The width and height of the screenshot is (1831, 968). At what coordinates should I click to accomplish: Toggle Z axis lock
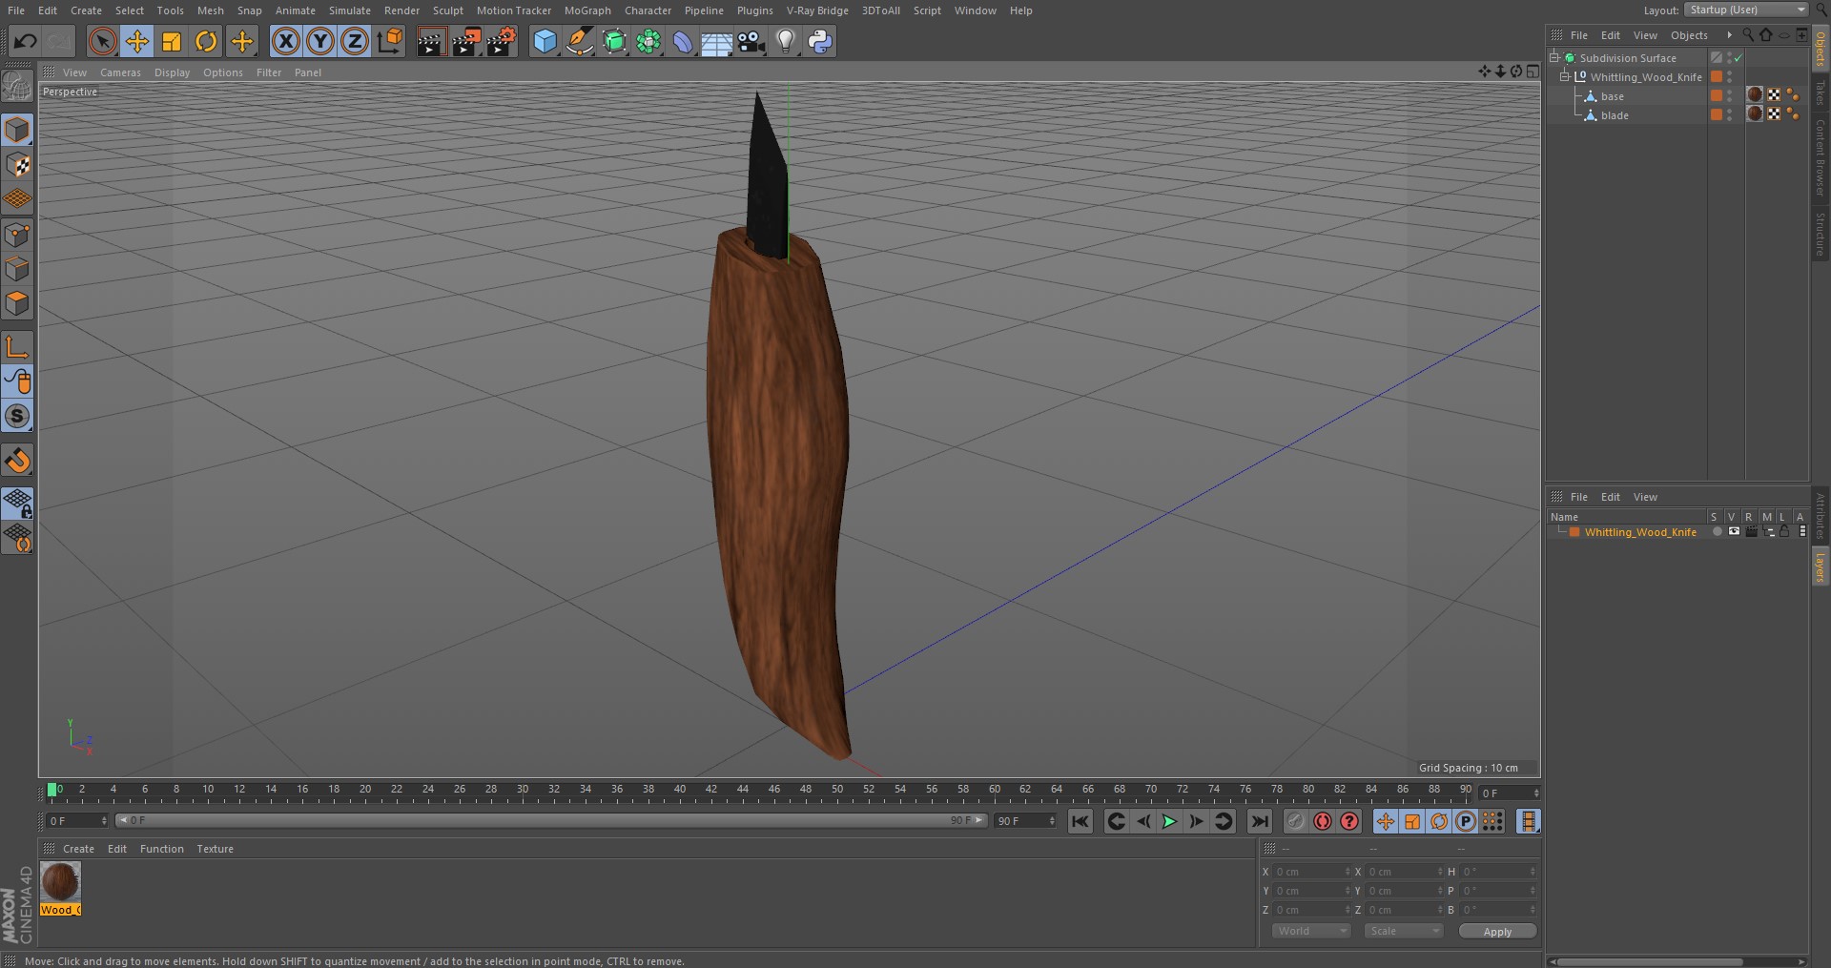[x=355, y=41]
